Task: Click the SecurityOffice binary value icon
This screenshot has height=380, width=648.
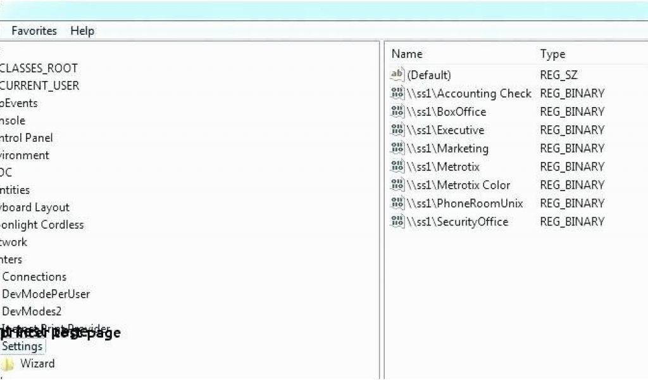Action: click(397, 222)
